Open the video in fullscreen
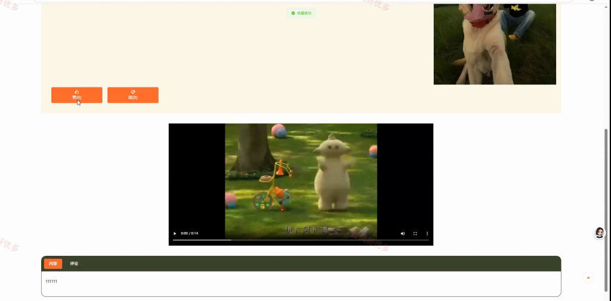Screen dimensions: 611x301 [x=415, y=233]
